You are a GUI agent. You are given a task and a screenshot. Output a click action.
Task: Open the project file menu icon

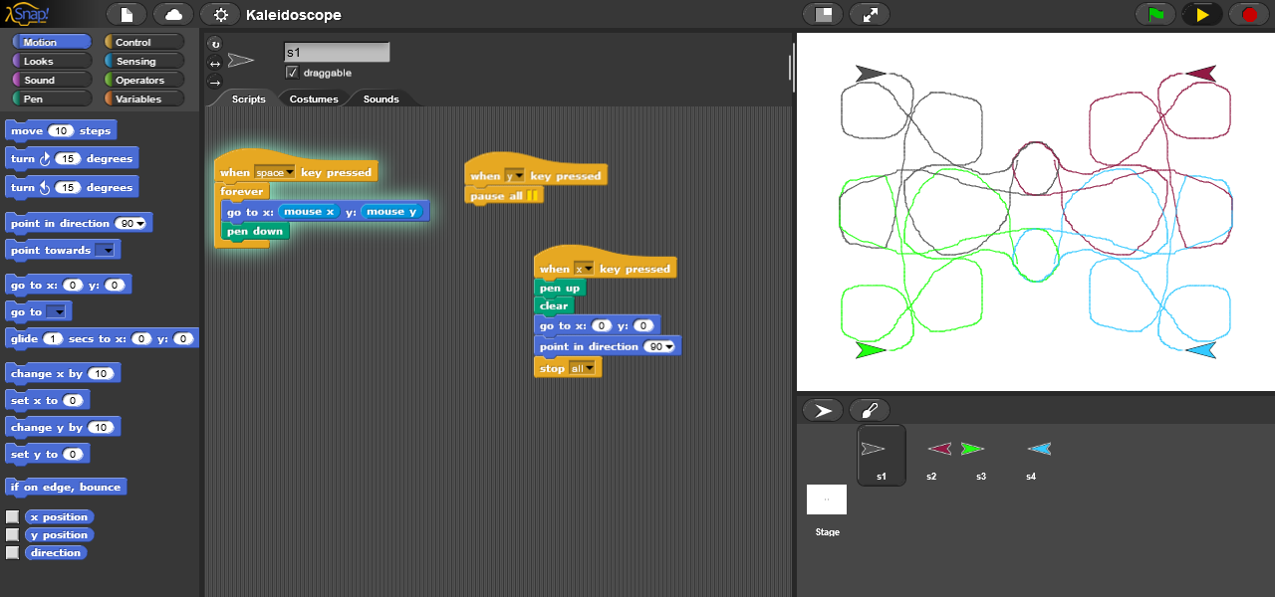tap(127, 15)
